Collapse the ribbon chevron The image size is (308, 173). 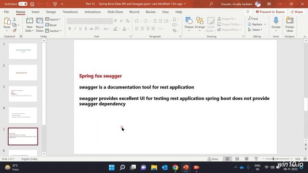pos(305,37)
